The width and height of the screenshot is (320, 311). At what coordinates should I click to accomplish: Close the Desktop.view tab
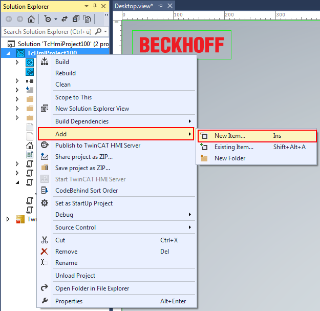[x=170, y=6]
